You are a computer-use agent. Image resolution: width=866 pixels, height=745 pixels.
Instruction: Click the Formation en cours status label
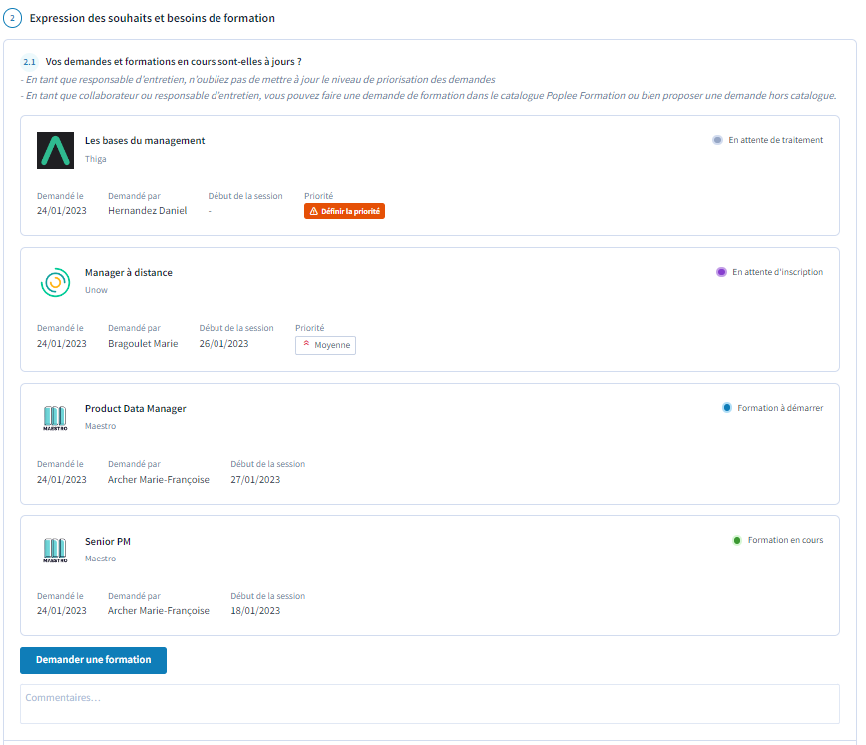pyautogui.click(x=785, y=540)
